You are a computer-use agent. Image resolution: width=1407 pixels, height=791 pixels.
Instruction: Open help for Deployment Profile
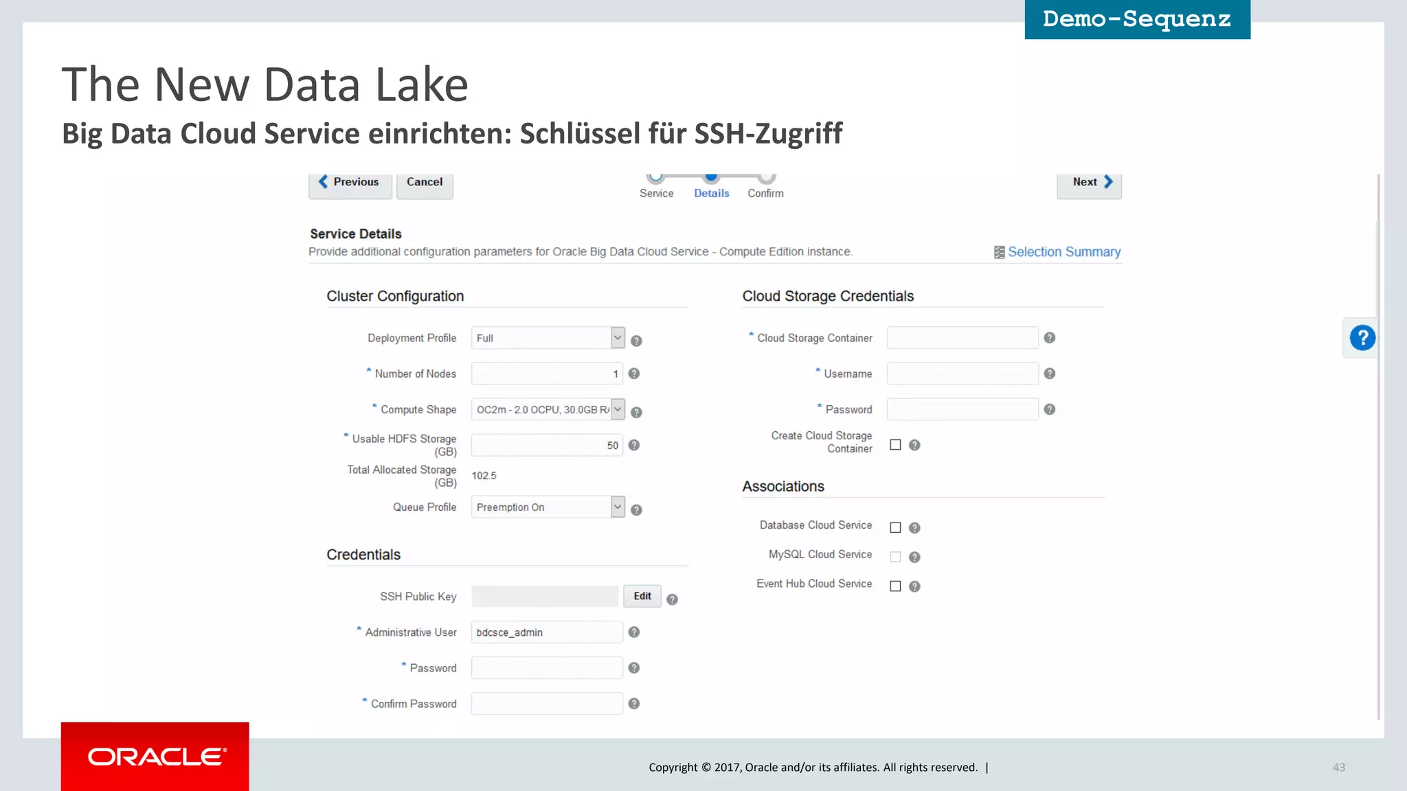(636, 341)
